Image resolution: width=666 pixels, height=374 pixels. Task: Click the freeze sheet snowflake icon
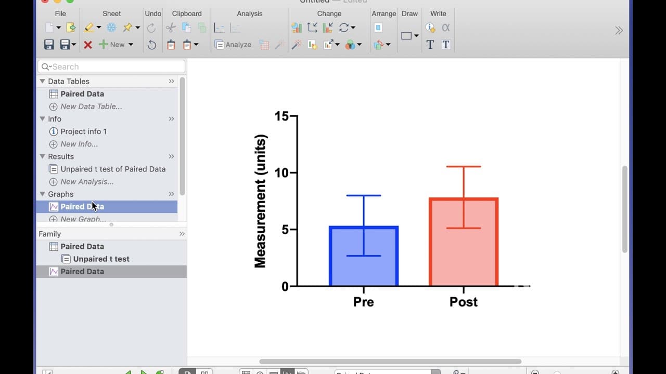111,28
